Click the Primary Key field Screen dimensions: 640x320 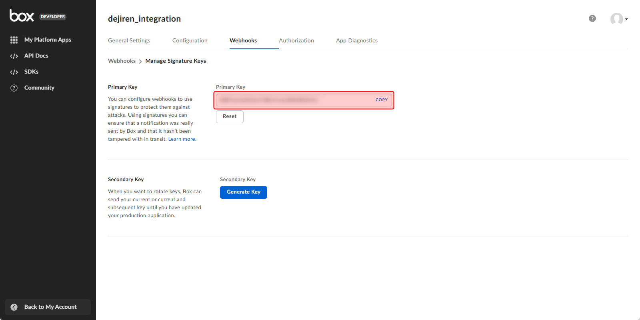304,100
